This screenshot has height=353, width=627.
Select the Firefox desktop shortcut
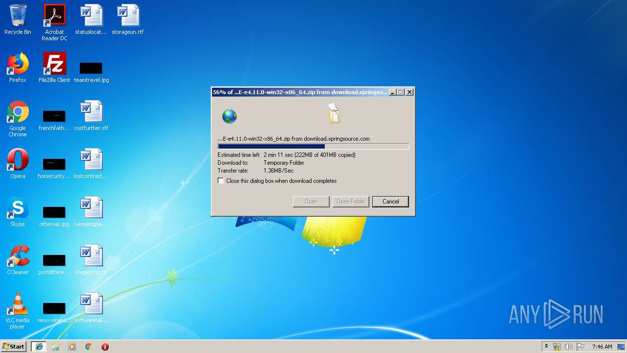click(x=18, y=68)
